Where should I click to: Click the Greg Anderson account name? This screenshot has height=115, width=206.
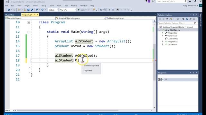coord(190,6)
